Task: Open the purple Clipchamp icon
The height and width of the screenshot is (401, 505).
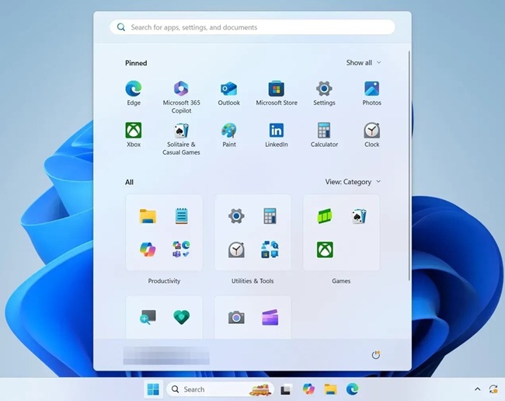Action: [270, 318]
